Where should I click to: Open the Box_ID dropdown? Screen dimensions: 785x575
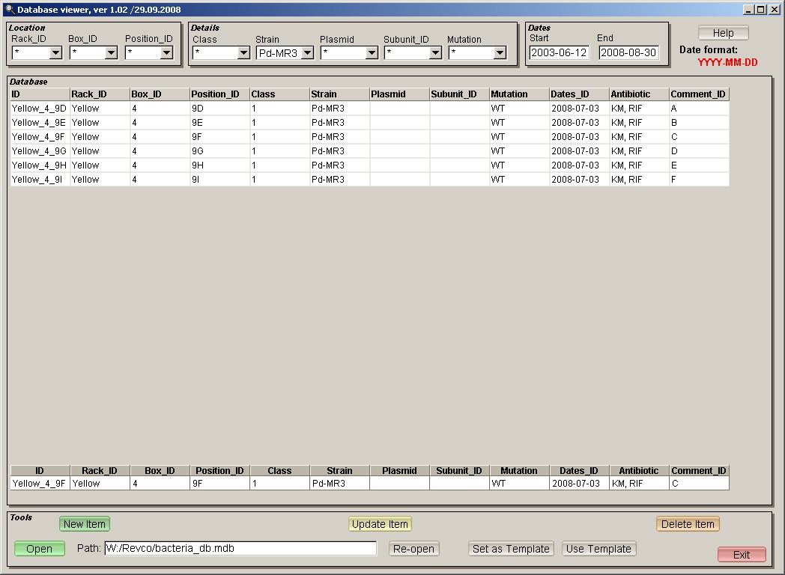pos(111,52)
